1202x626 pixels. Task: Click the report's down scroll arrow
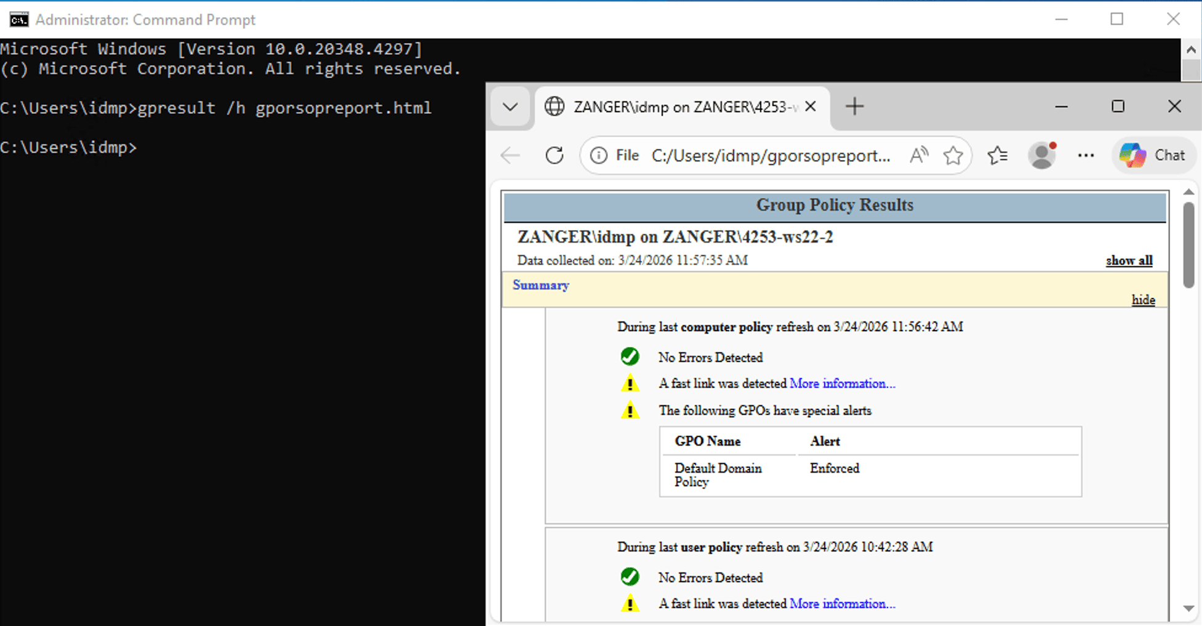(1188, 608)
